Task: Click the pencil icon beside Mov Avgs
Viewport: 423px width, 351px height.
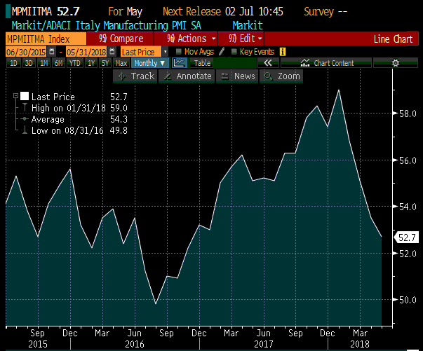Action: 222,51
